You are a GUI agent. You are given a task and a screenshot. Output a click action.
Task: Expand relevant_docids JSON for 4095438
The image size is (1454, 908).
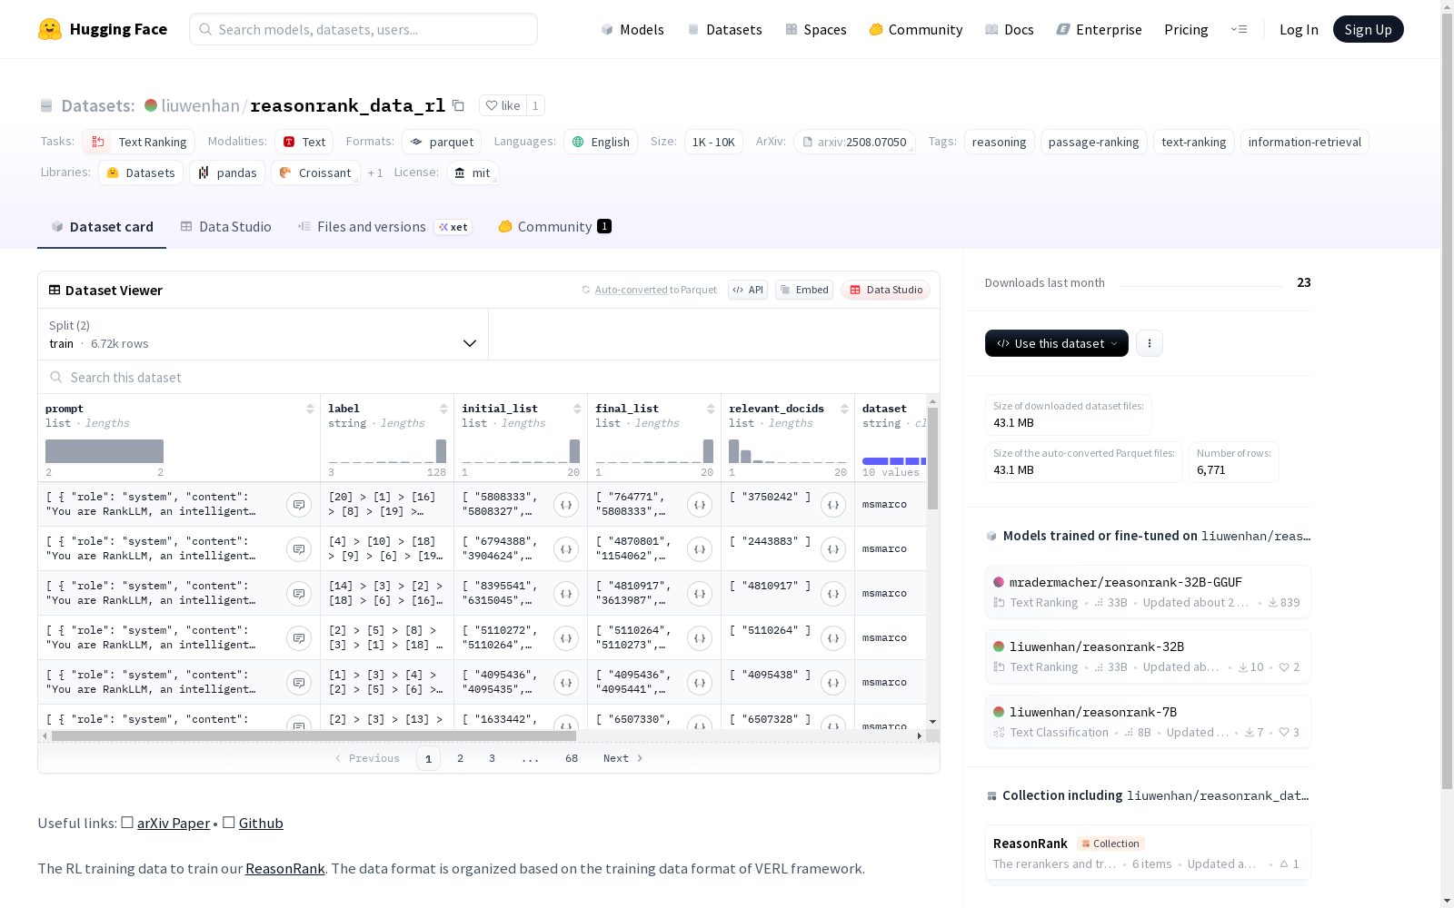[x=833, y=683]
